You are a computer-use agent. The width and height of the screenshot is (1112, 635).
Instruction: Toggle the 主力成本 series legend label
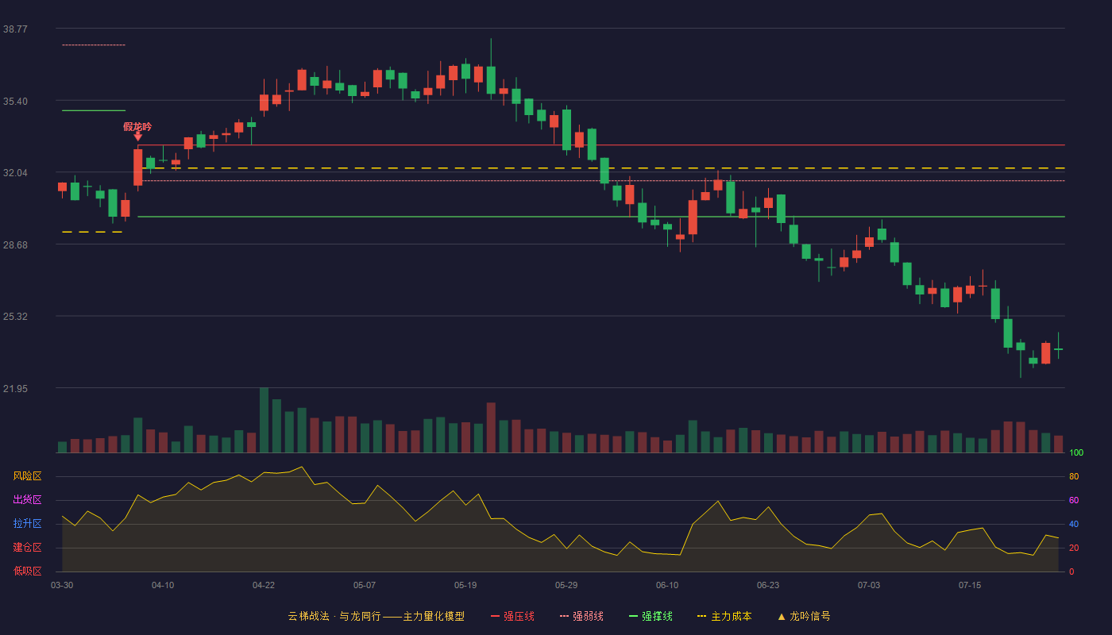731,616
